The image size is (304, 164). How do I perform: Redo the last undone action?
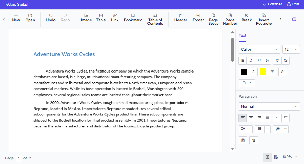[x=65, y=18]
